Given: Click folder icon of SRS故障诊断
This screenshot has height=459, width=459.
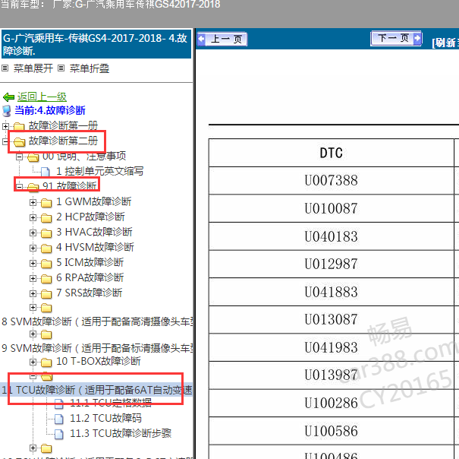Looking at the screenshot, I should tap(46, 294).
